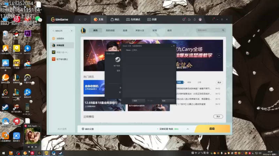Screen dimensions: 279x156
Task: Click the WeGame title bar icon beside notifications
Action: pyautogui.click(x=189, y=19)
